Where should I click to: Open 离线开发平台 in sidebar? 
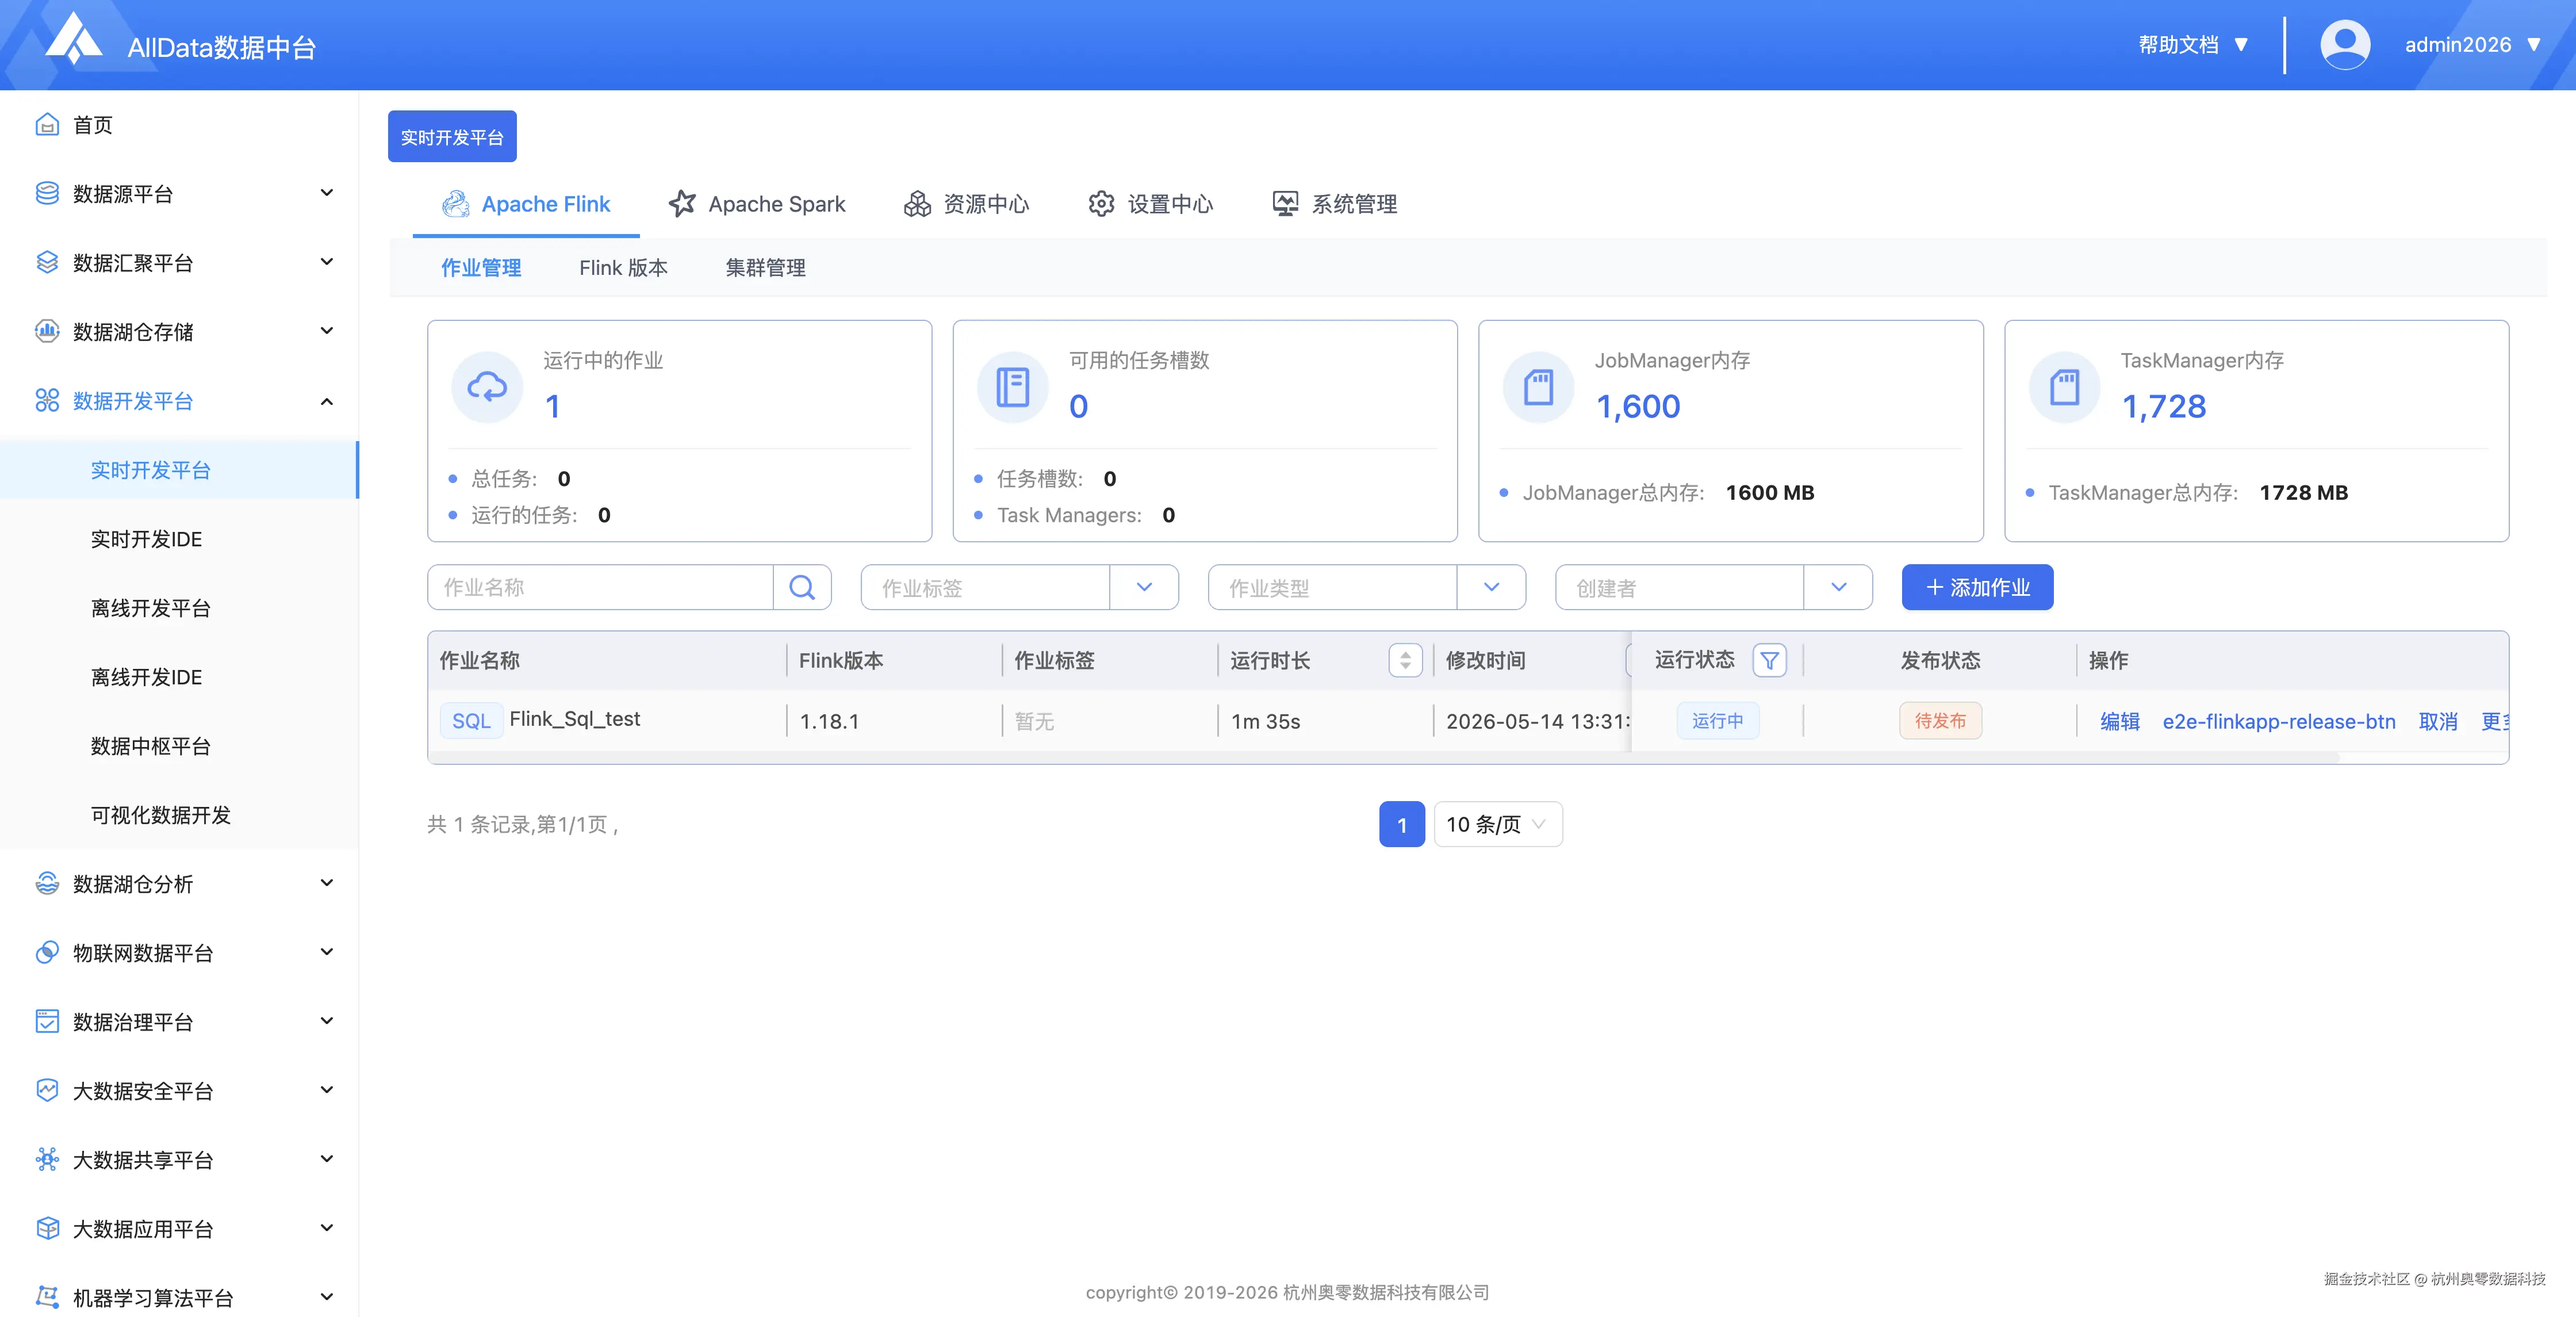coord(150,608)
